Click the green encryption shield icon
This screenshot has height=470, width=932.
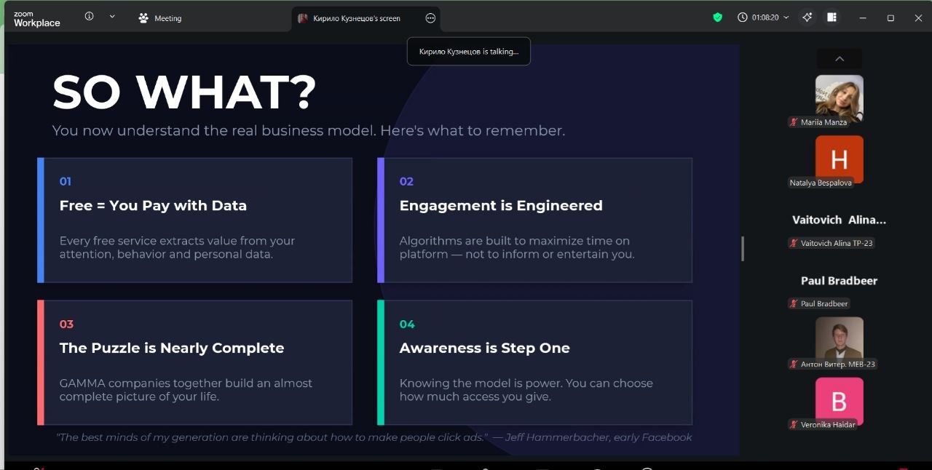click(717, 17)
